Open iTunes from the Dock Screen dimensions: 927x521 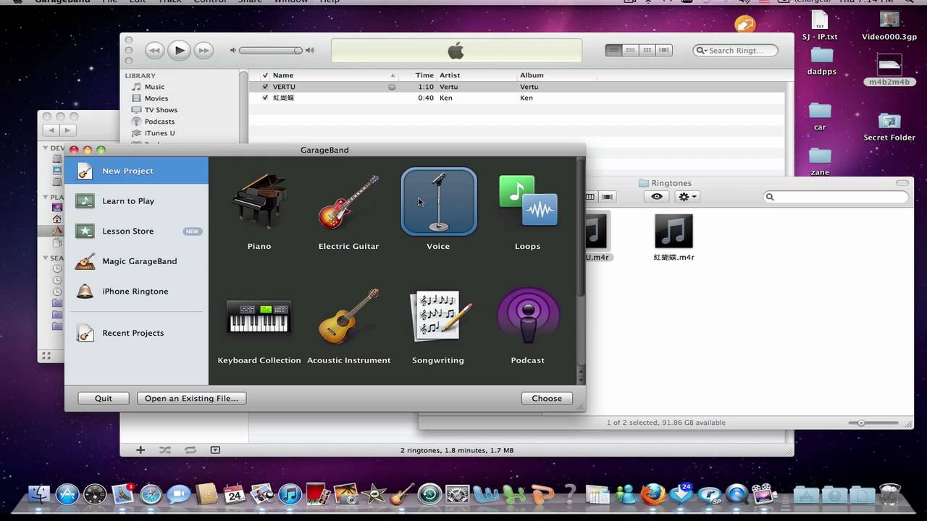click(290, 494)
